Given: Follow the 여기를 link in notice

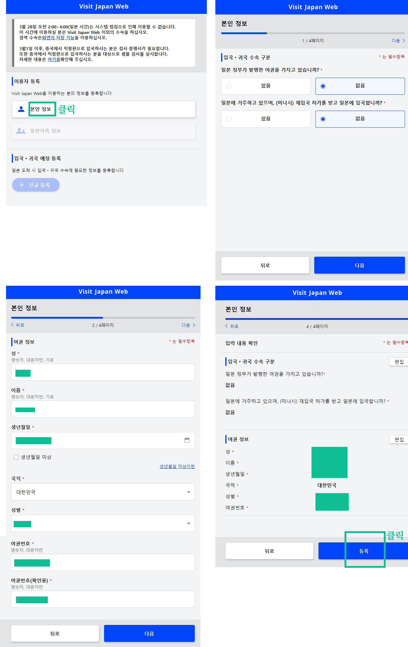Looking at the screenshot, I should tap(54, 59).
